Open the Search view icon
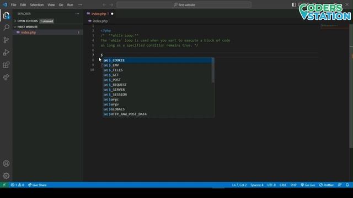The width and height of the screenshot is (353, 198). pos(6,28)
